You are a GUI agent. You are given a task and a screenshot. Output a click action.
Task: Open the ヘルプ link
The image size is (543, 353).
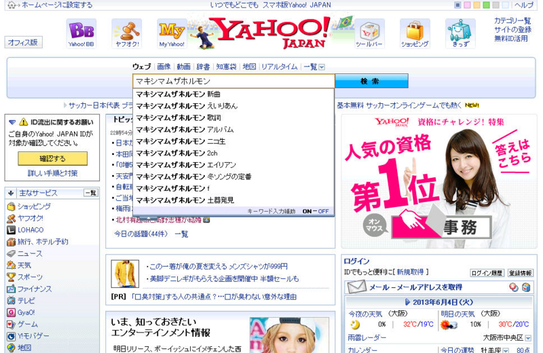click(523, 5)
